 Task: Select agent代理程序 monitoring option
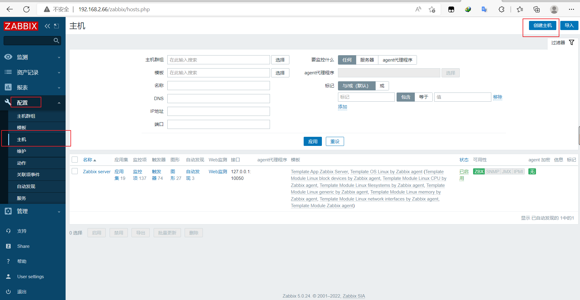[397, 60]
